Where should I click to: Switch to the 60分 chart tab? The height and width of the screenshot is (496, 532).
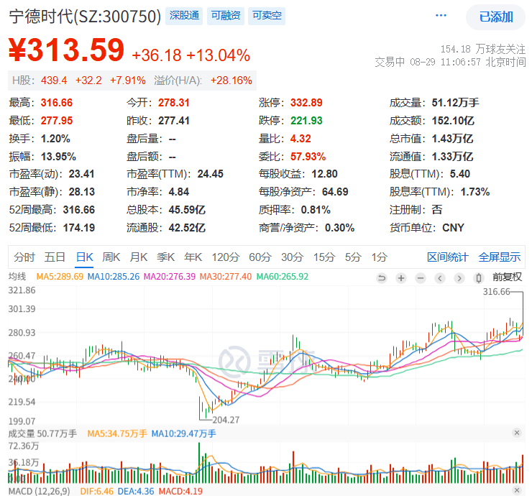point(260,257)
